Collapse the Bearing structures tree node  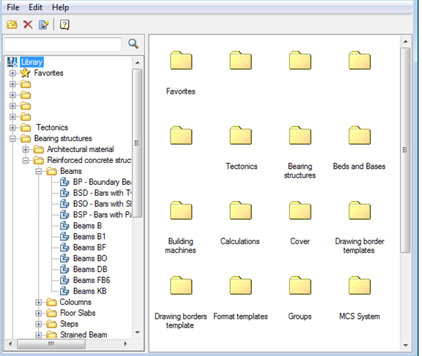(x=12, y=139)
